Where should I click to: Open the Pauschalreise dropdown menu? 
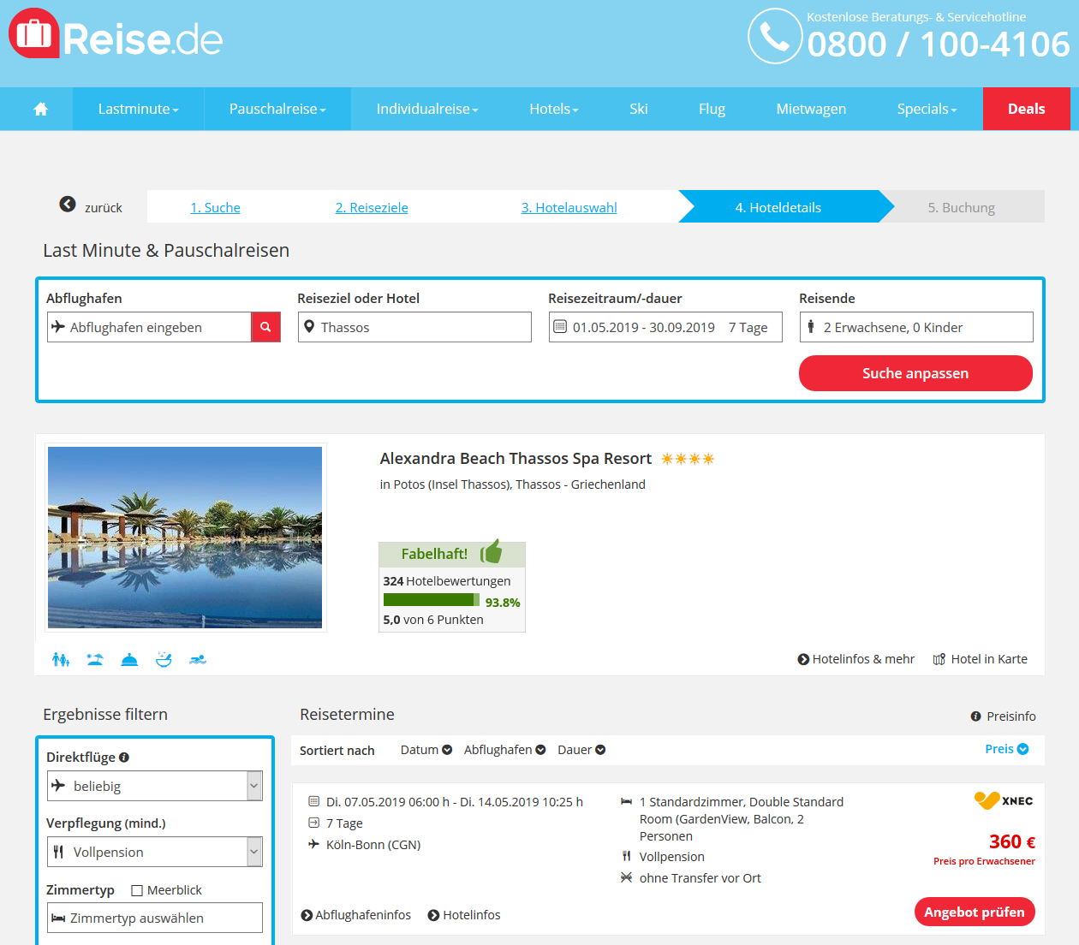point(277,109)
